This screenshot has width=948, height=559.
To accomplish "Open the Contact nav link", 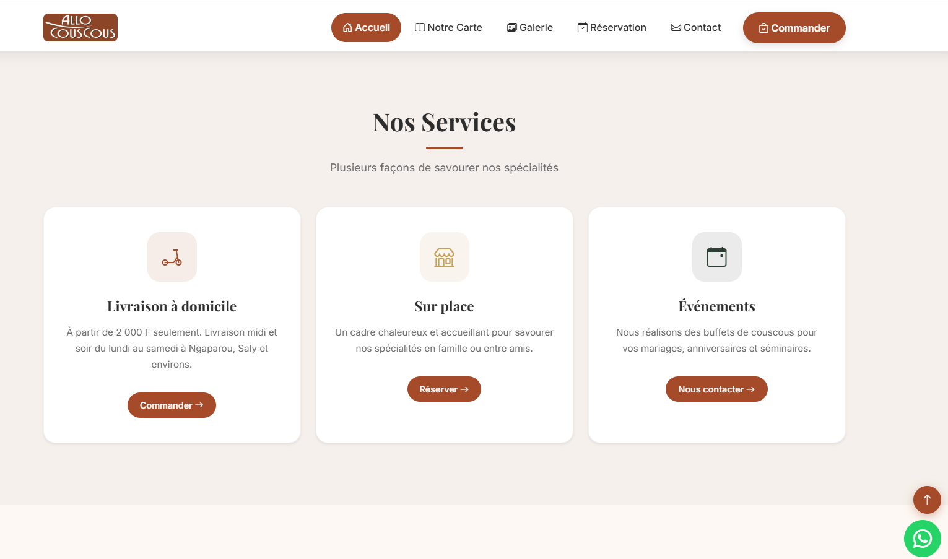I will [x=696, y=28].
